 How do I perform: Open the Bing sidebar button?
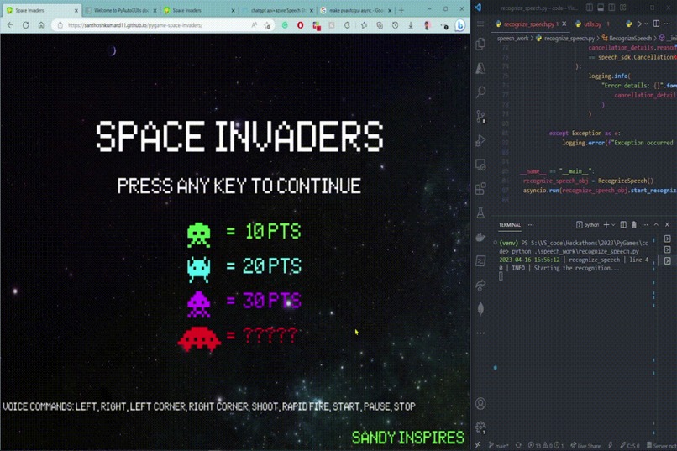coord(460,25)
